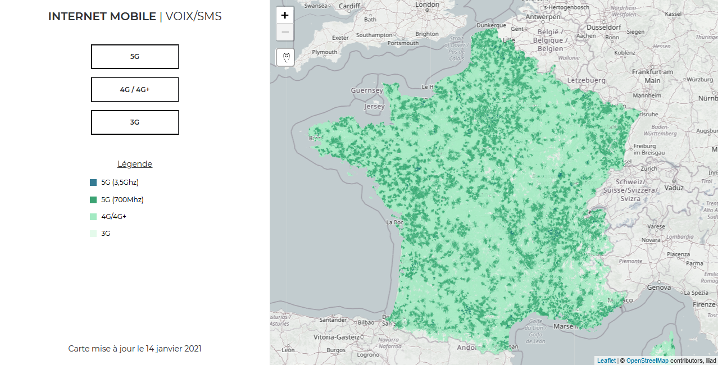The image size is (718, 365).
Task: Activate the location pin tool
Action: tap(285, 57)
